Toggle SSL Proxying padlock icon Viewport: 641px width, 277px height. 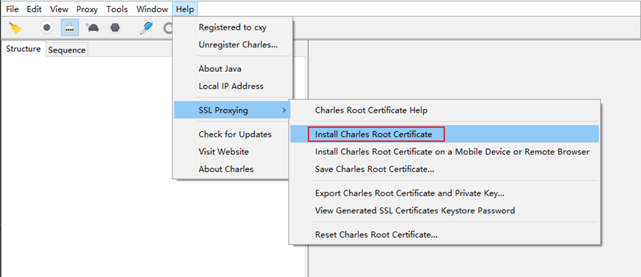pos(70,28)
